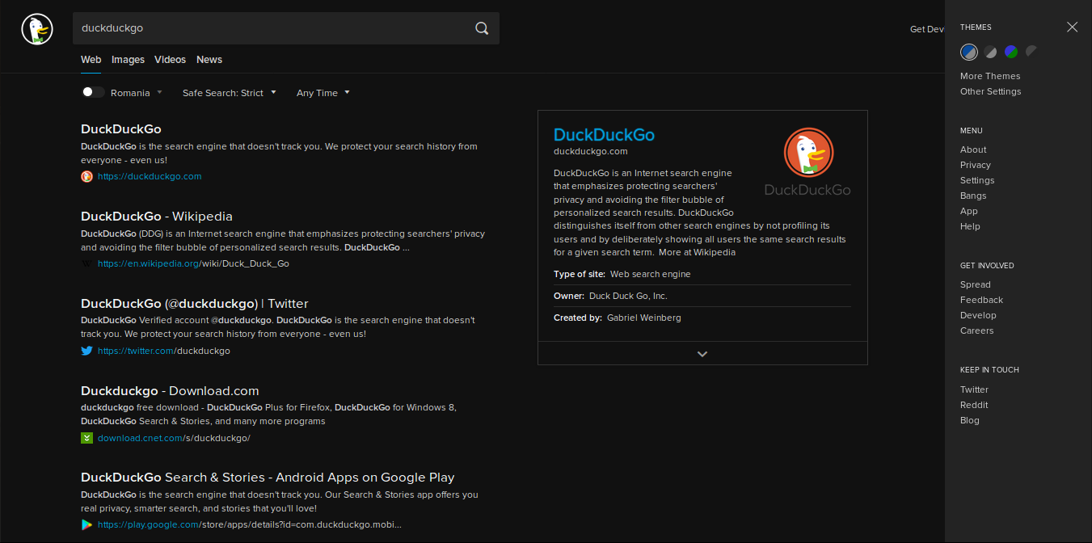Image resolution: width=1092 pixels, height=543 pixels.
Task: Open the Any Time filter dropdown
Action: [323, 93]
